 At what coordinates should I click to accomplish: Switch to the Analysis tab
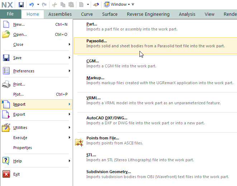click(187, 14)
